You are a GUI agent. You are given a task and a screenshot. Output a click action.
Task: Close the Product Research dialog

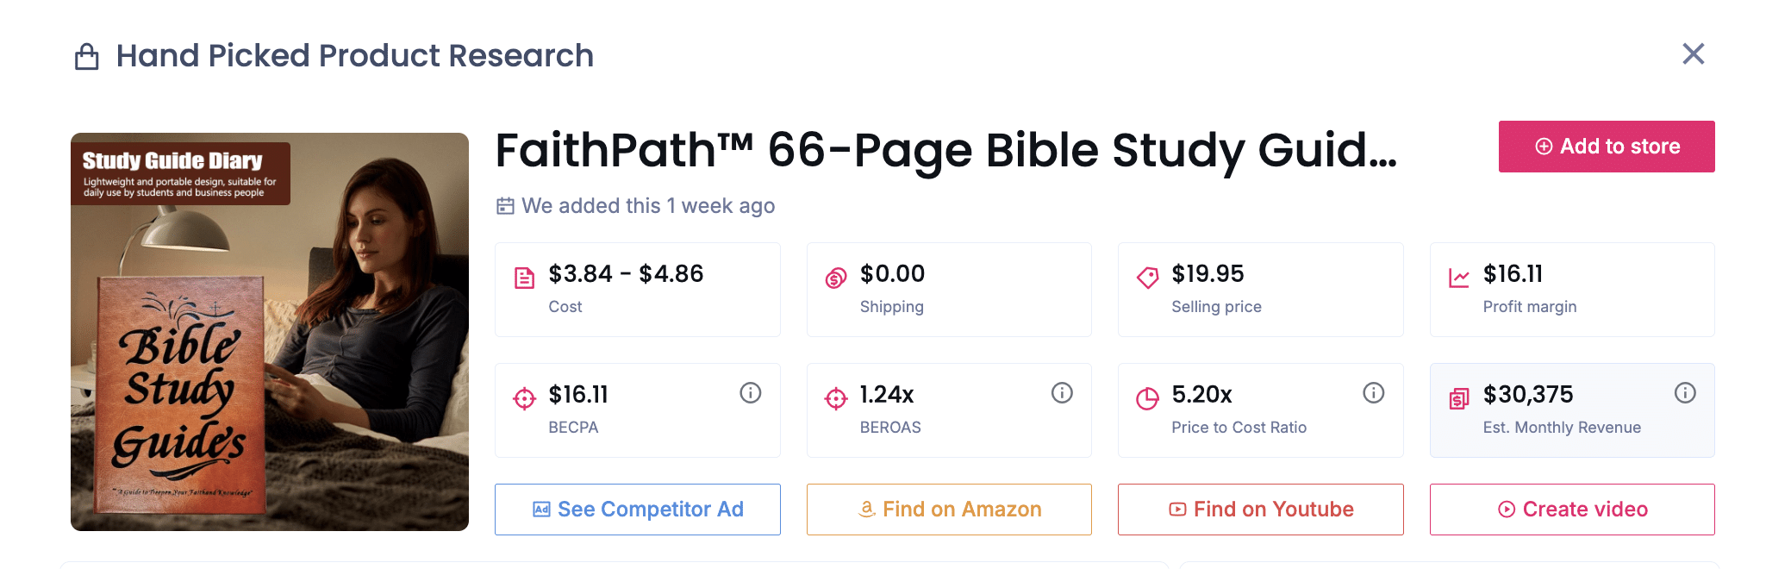pyautogui.click(x=1694, y=54)
